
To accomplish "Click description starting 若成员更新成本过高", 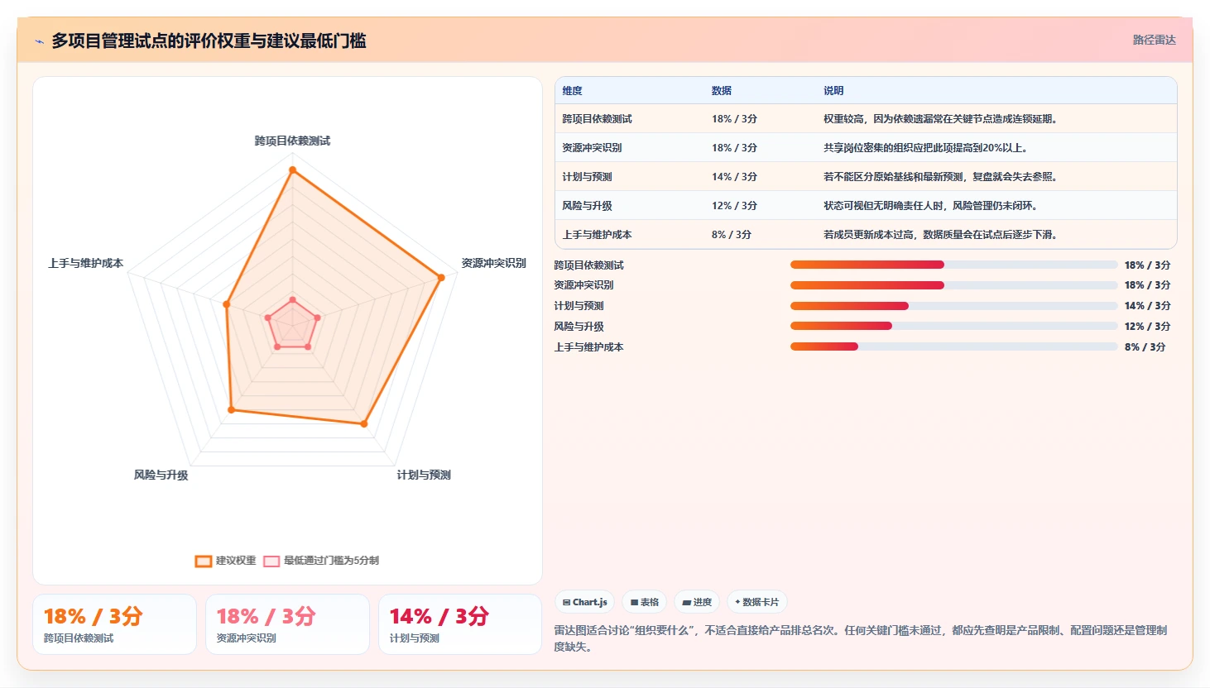I will tap(941, 235).
